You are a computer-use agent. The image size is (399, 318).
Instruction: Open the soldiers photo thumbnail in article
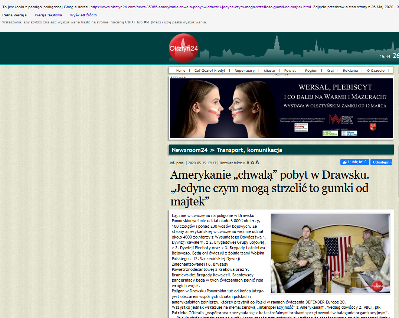click(x=330, y=253)
